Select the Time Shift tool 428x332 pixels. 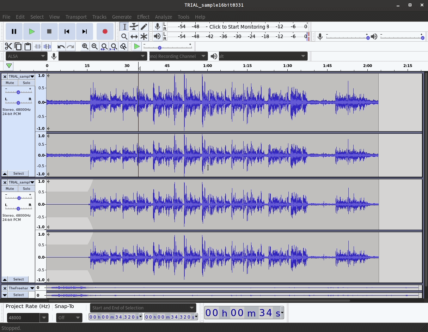click(x=134, y=36)
